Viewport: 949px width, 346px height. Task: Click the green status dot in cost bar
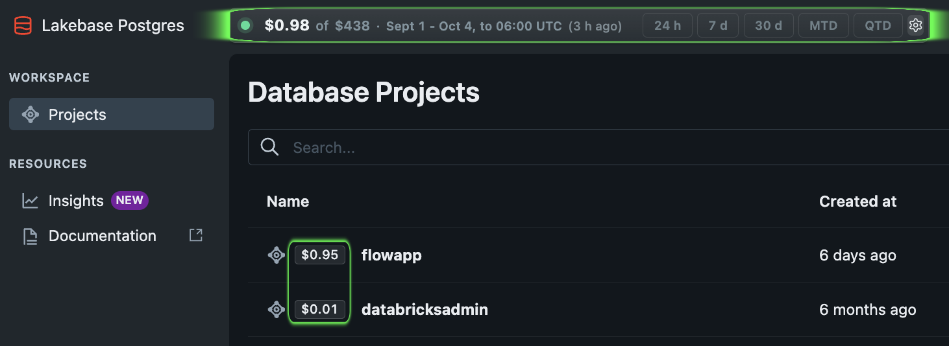[245, 26]
